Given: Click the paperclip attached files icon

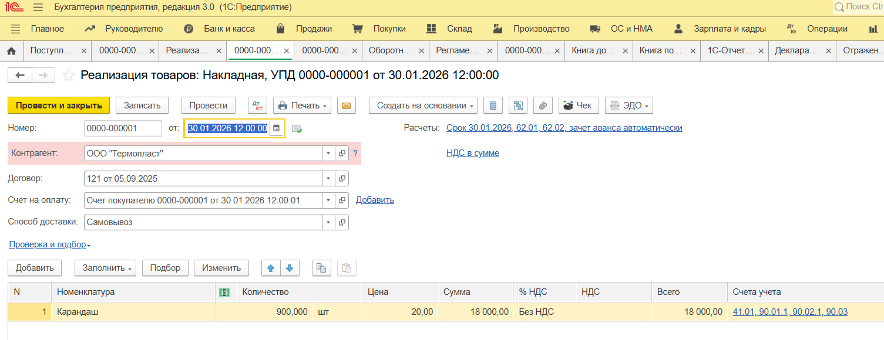Looking at the screenshot, I should [x=543, y=106].
